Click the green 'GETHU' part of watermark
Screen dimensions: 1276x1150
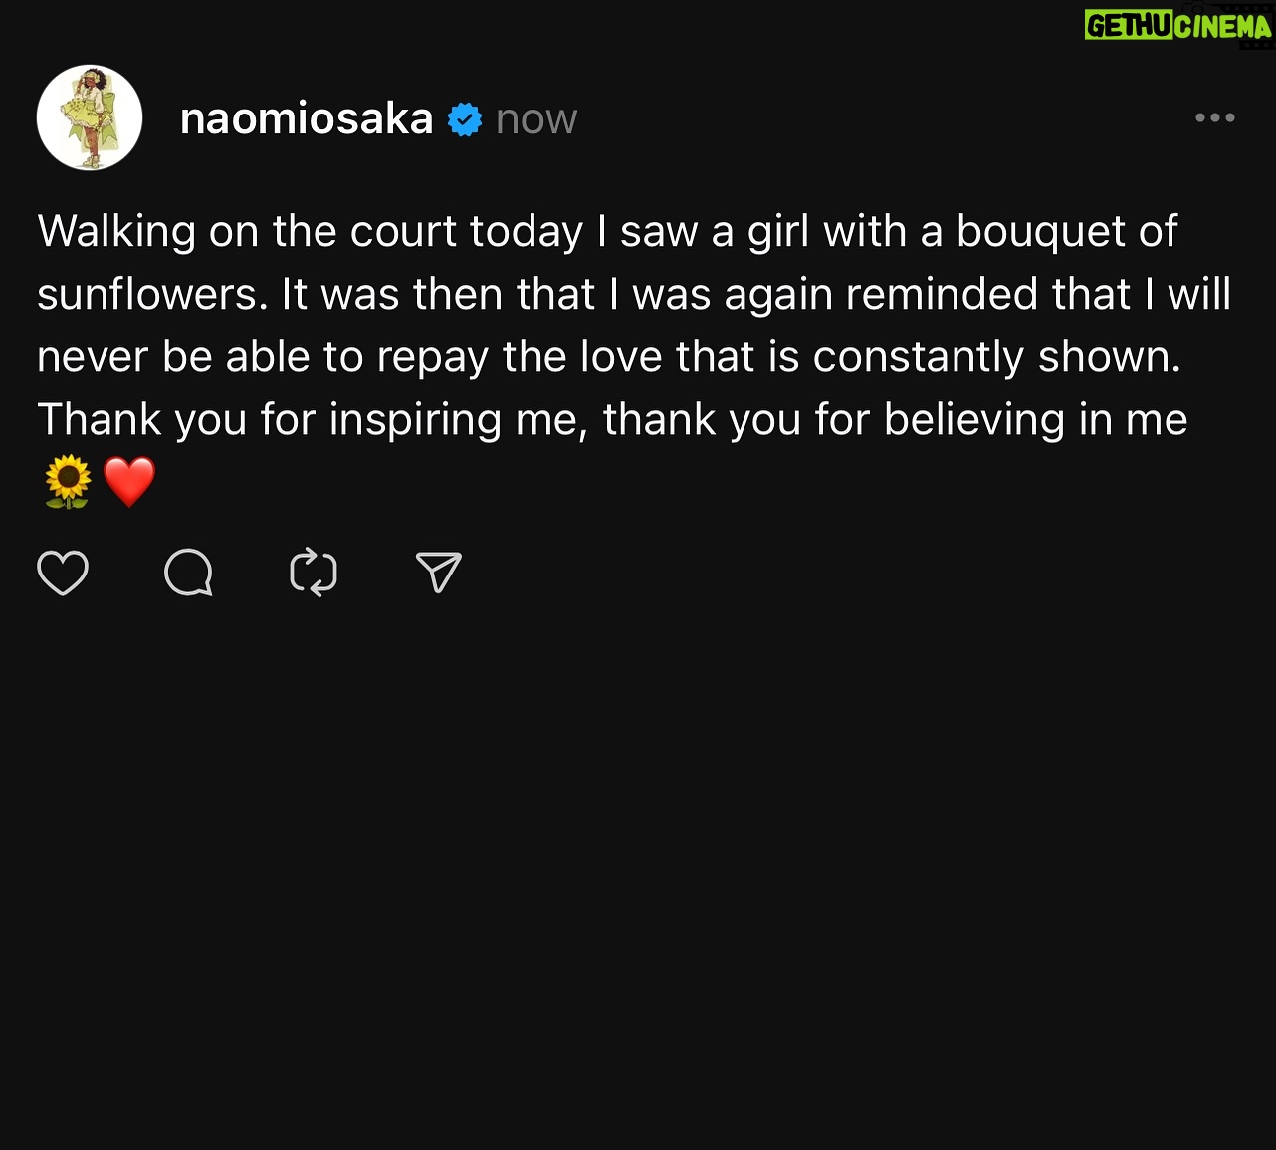(x=1129, y=25)
